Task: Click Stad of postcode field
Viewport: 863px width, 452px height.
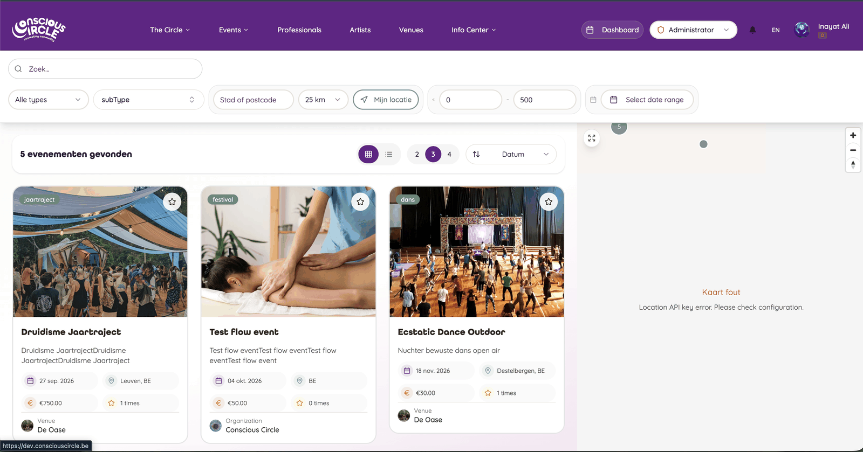Action: 254,100
